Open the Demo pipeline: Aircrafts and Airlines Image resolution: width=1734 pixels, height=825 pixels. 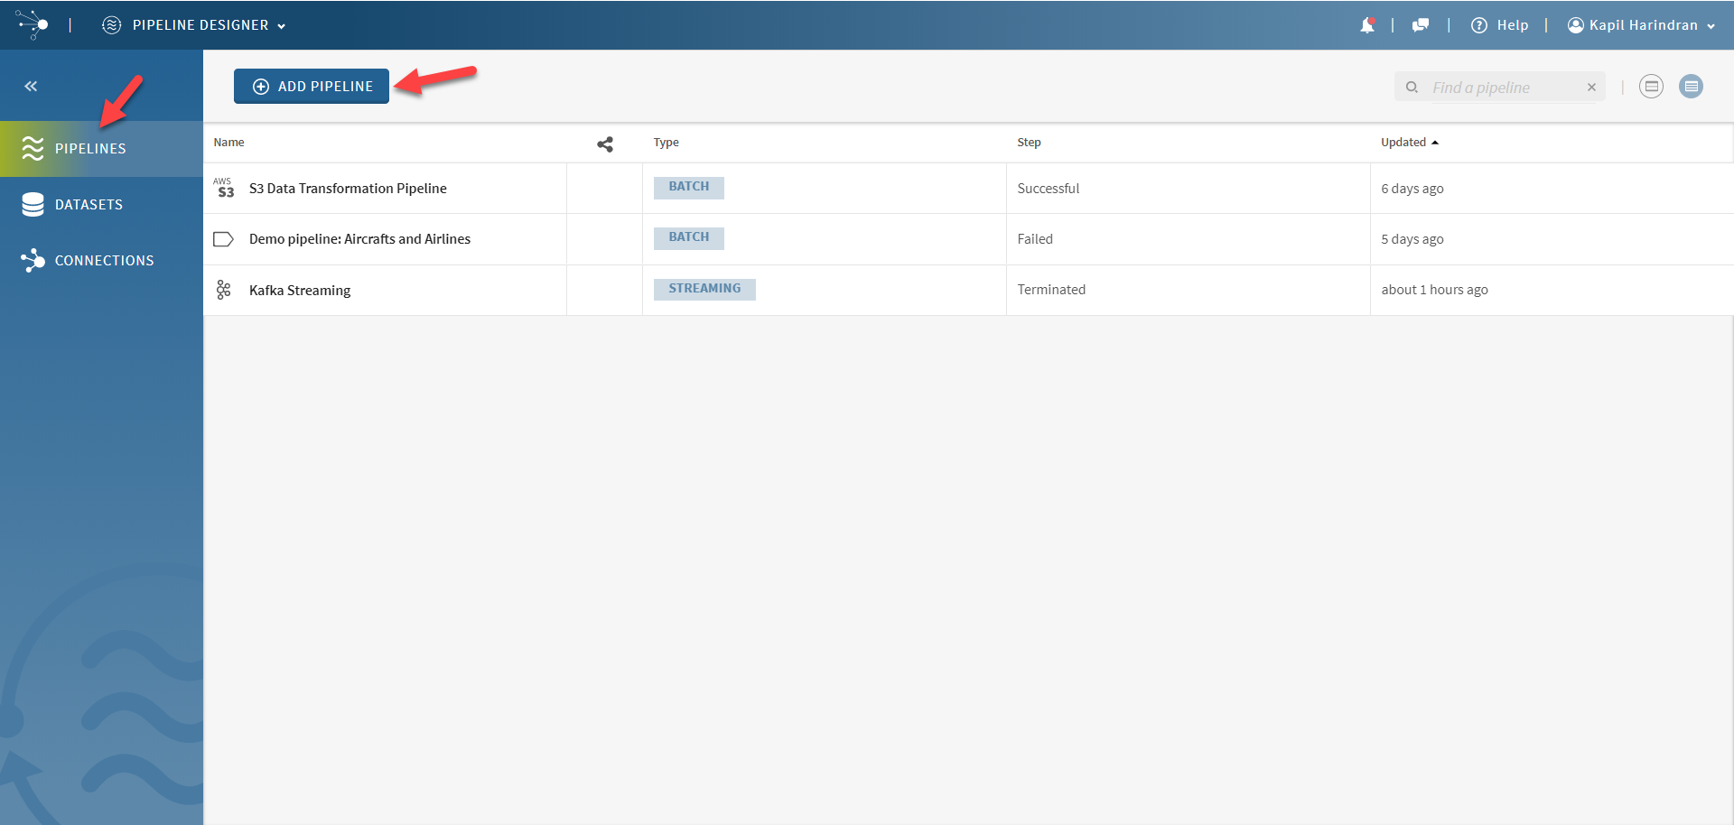click(359, 238)
